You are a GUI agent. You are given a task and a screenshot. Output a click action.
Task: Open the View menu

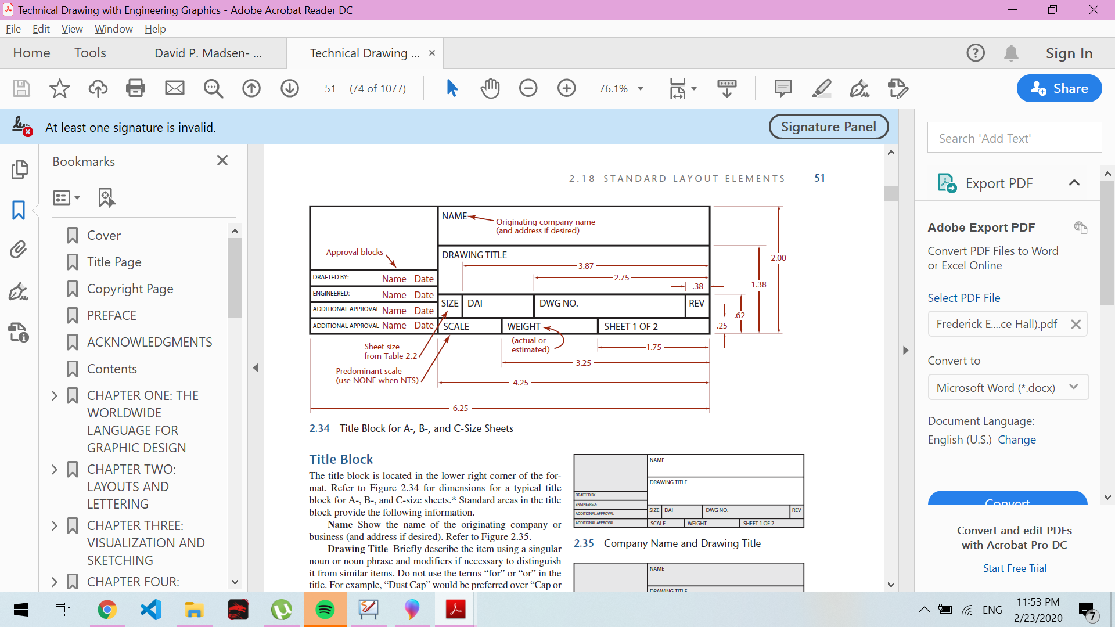click(72, 28)
